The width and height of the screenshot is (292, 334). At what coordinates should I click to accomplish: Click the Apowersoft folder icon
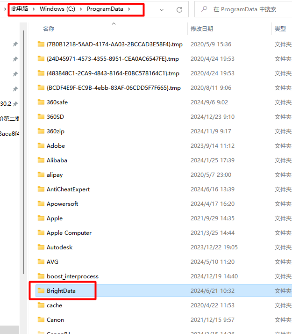pyautogui.click(x=41, y=203)
